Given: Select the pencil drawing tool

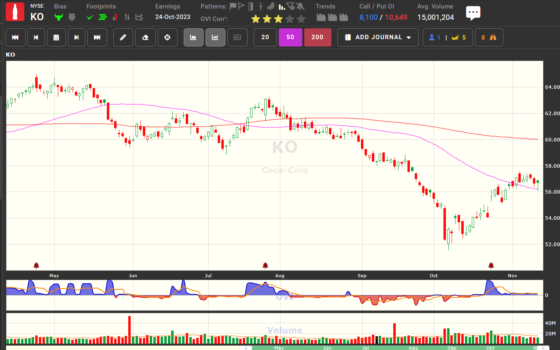Looking at the screenshot, I should click(123, 38).
